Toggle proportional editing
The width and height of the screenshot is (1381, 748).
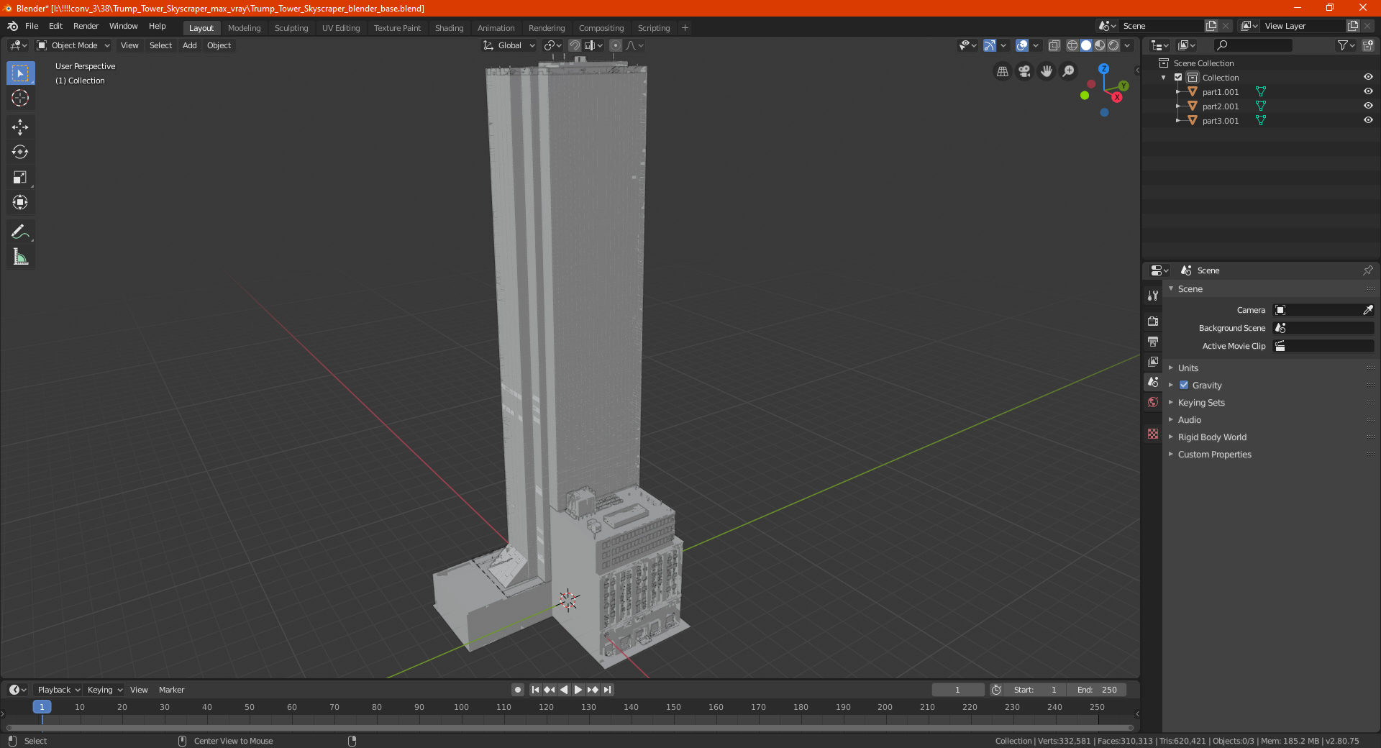[x=616, y=45]
